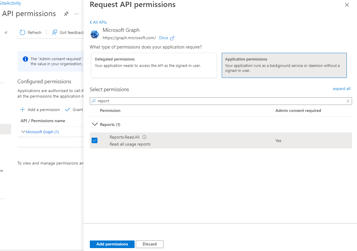Click Add a permission
This screenshot has width=357, height=251.
tap(40, 110)
